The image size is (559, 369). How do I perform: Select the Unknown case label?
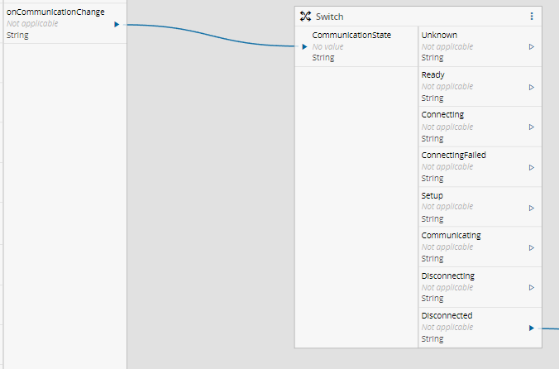[439, 35]
